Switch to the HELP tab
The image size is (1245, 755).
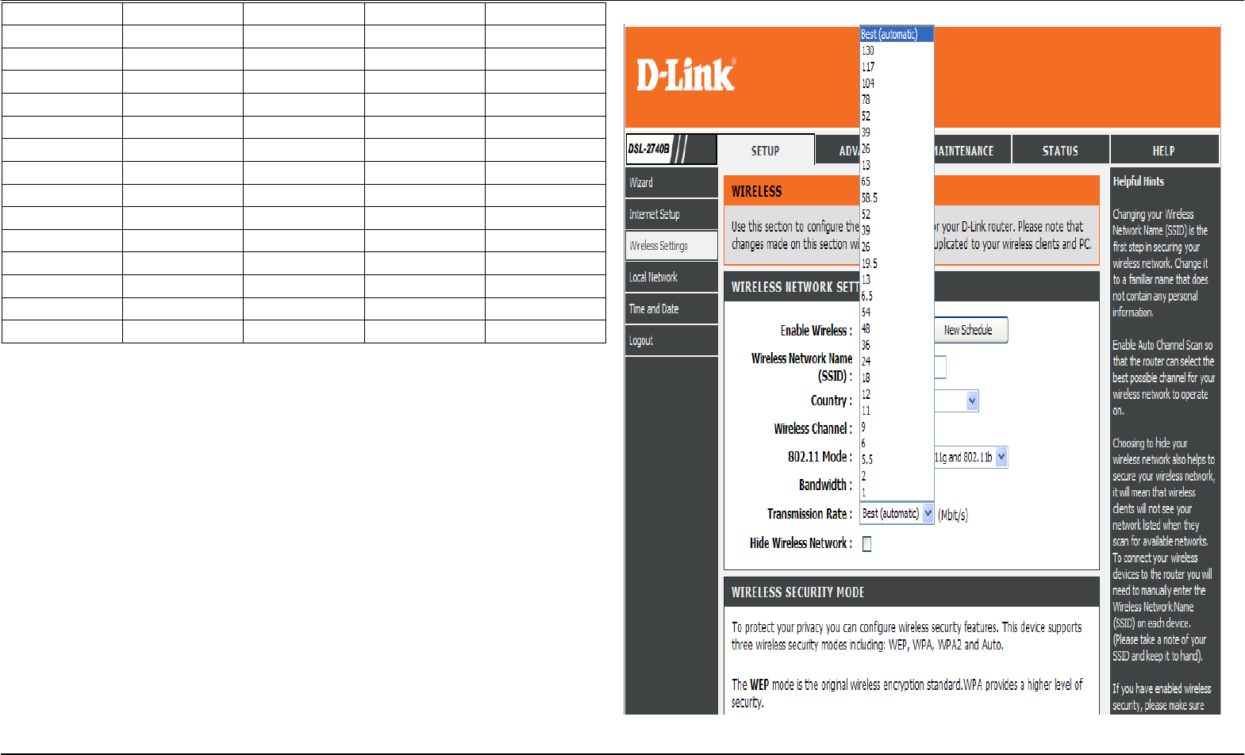1164,151
